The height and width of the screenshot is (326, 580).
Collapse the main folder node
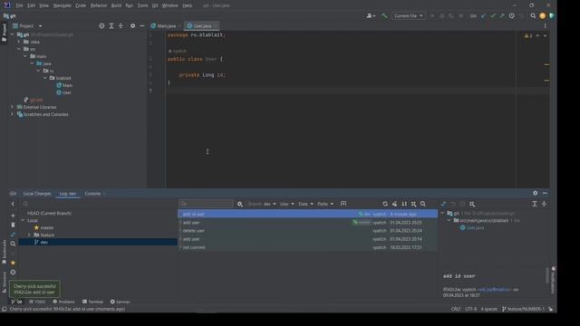point(25,56)
